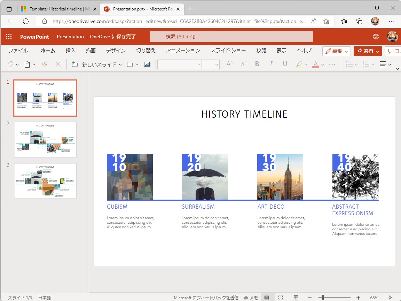This screenshot has width=401, height=301.
Task: Select the Bold formatting icon
Action: click(x=257, y=64)
